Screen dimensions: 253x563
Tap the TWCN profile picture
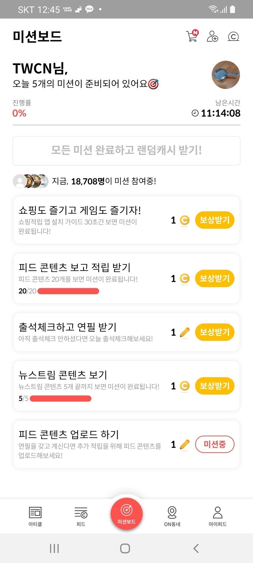click(226, 75)
